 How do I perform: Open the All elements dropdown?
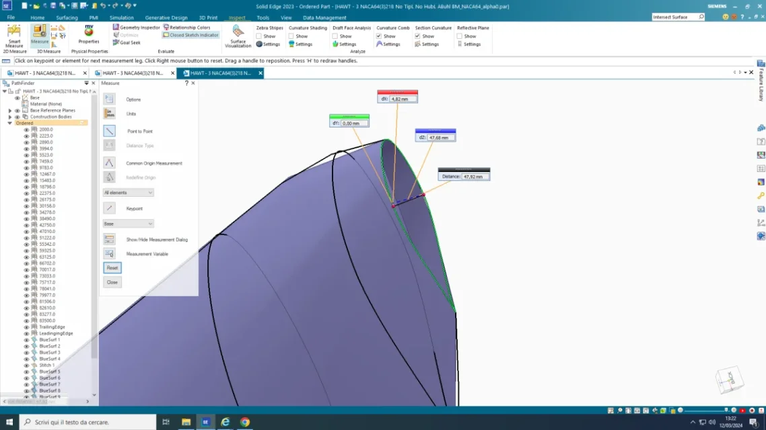coord(128,193)
